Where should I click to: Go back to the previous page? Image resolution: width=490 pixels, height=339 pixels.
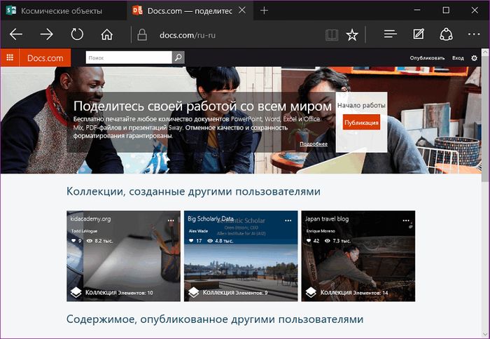(x=16, y=35)
